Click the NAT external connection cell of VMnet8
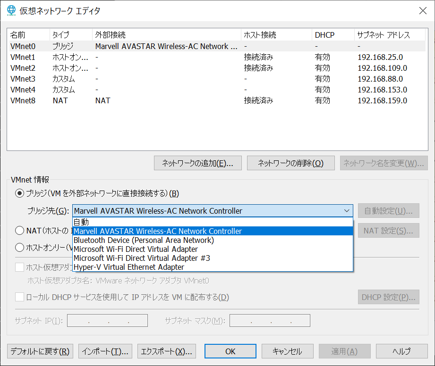 (x=102, y=100)
